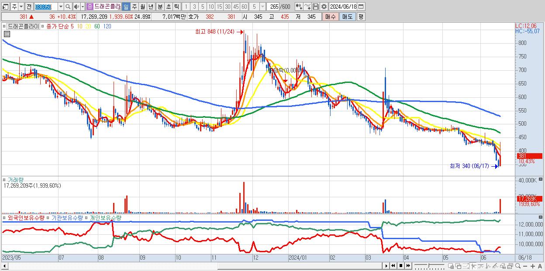Open the 주 market type dropdown
The height and width of the screenshot is (271, 545).
[x=21, y=7]
